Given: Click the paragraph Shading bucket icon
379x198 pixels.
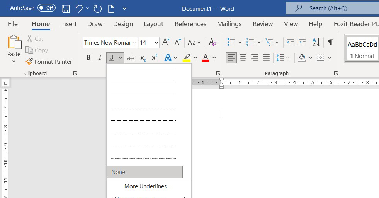Looking at the screenshot, I should pyautogui.click(x=302, y=58).
